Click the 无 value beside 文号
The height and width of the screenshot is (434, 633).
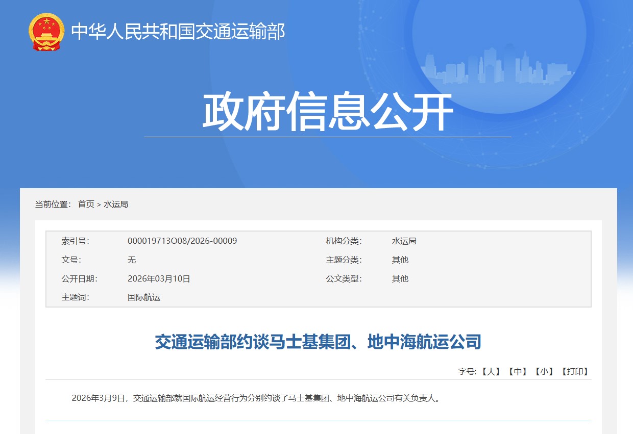pyautogui.click(x=132, y=260)
